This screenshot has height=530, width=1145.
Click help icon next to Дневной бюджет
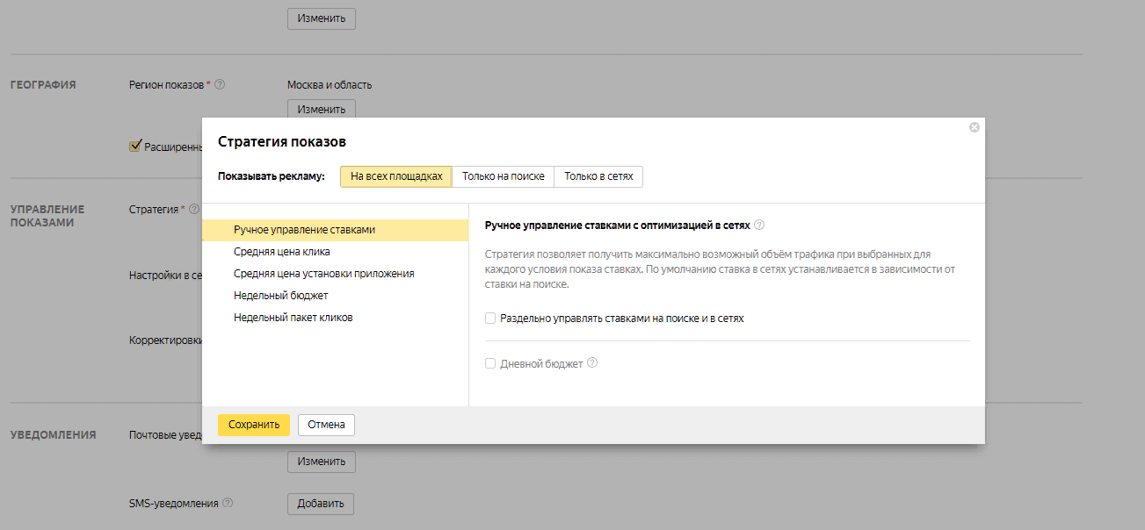(592, 363)
